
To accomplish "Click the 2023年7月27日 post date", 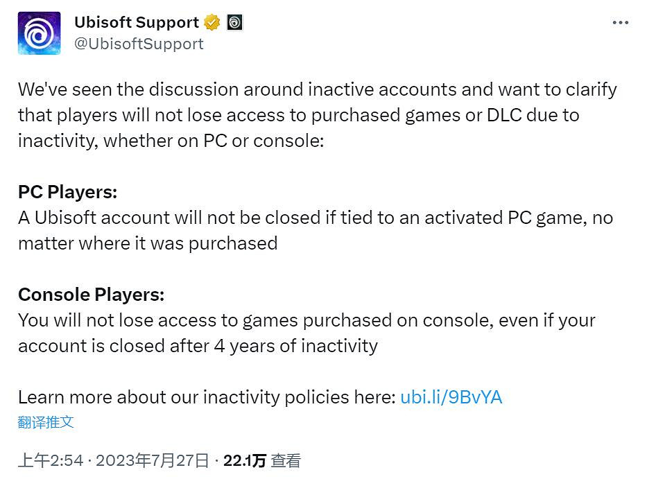I will (152, 461).
